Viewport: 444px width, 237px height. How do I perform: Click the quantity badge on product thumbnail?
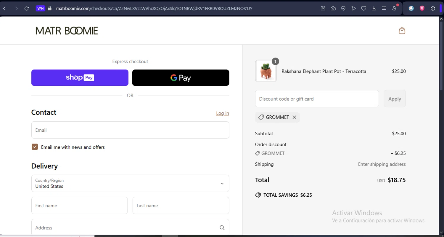click(275, 61)
